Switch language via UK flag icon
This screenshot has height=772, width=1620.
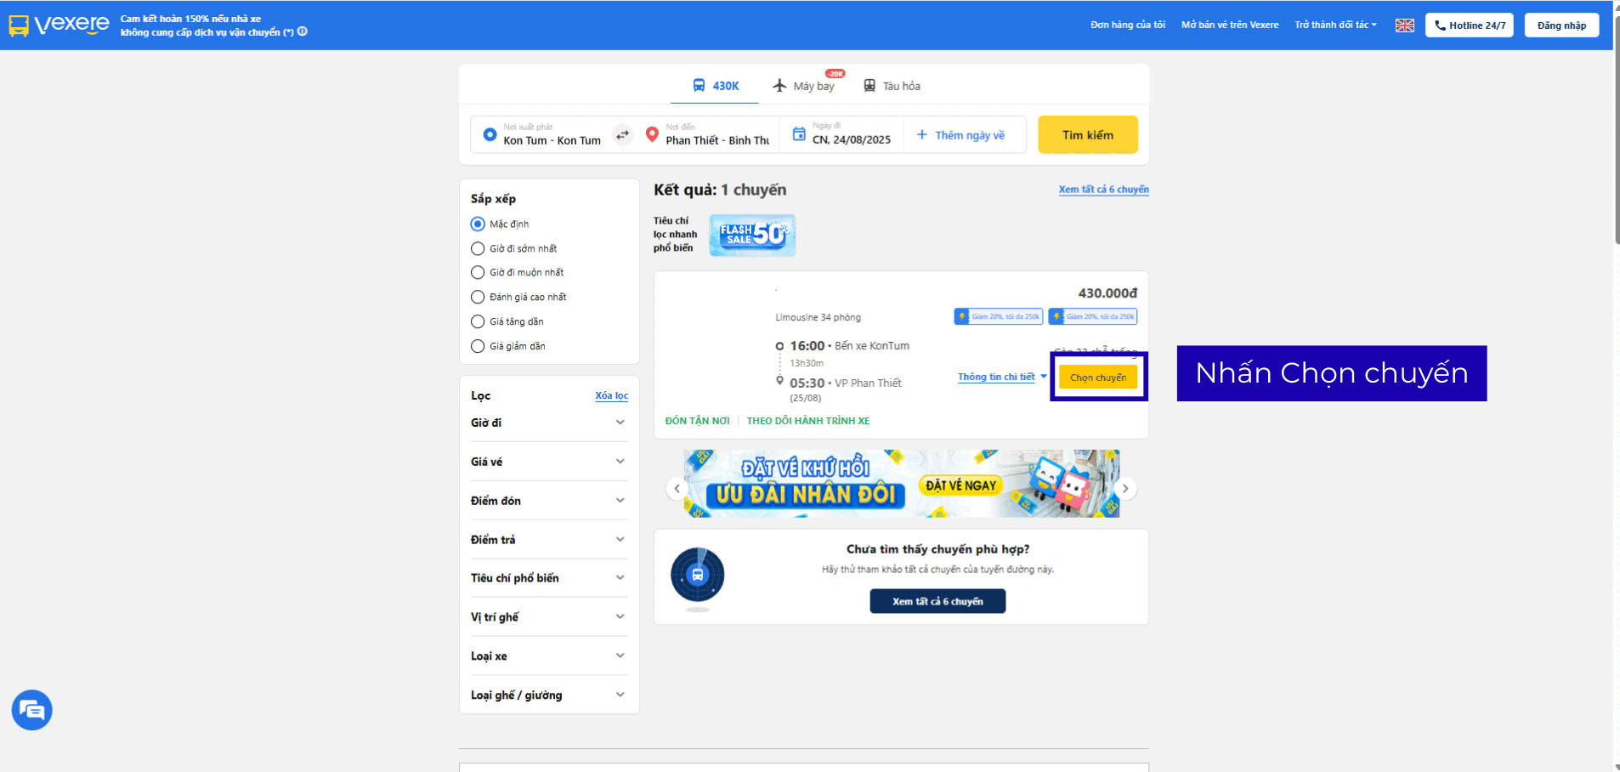tap(1404, 26)
